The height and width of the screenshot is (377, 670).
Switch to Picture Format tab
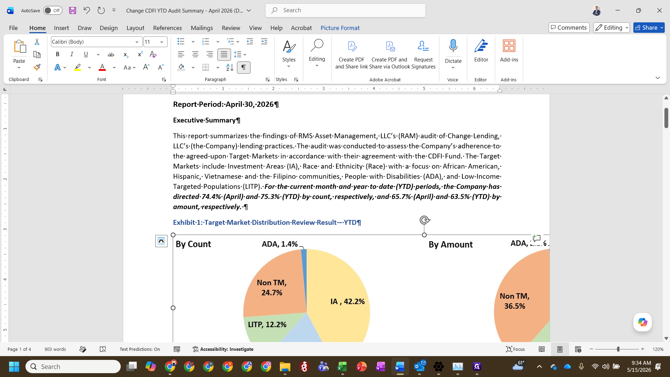pos(340,28)
